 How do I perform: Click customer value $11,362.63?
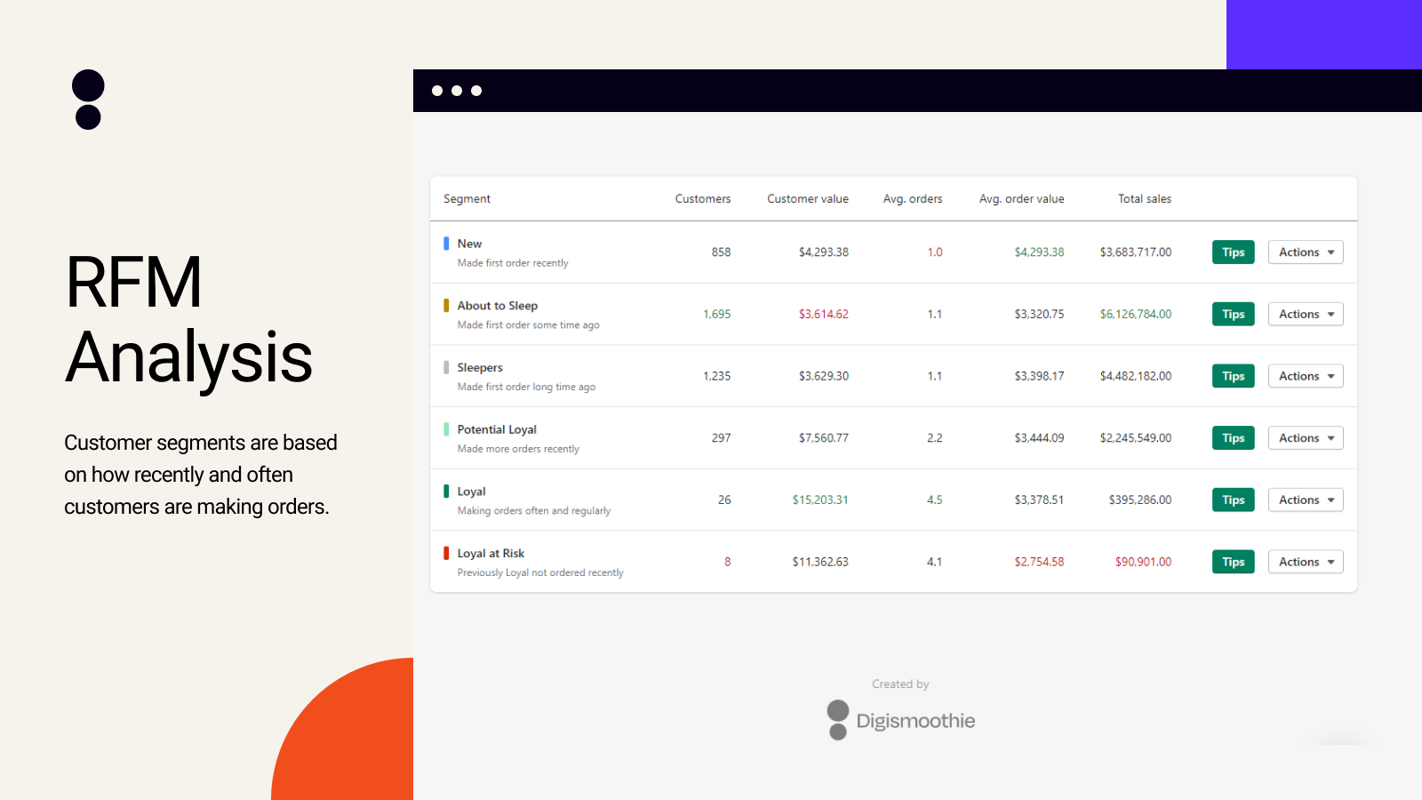click(x=820, y=562)
